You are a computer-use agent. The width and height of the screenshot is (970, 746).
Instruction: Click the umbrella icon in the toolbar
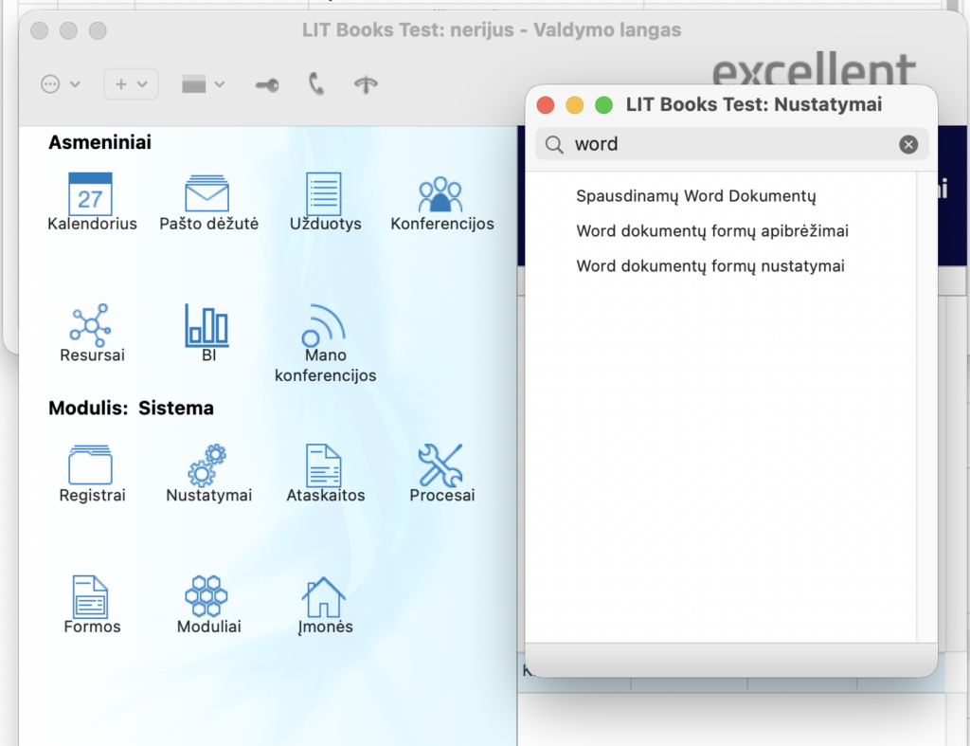(366, 84)
